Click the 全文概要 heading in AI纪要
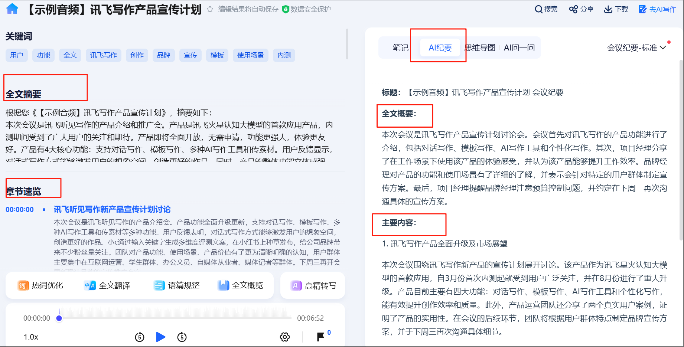Image resolution: width=684 pixels, height=347 pixels. coord(399,114)
